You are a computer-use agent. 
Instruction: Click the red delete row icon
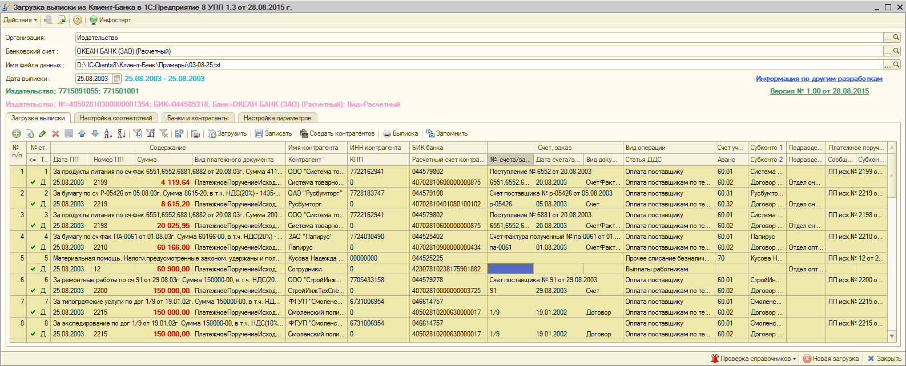coord(55,133)
